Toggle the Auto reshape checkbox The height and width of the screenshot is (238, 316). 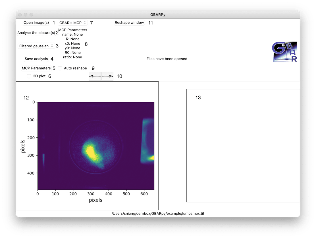point(60,68)
